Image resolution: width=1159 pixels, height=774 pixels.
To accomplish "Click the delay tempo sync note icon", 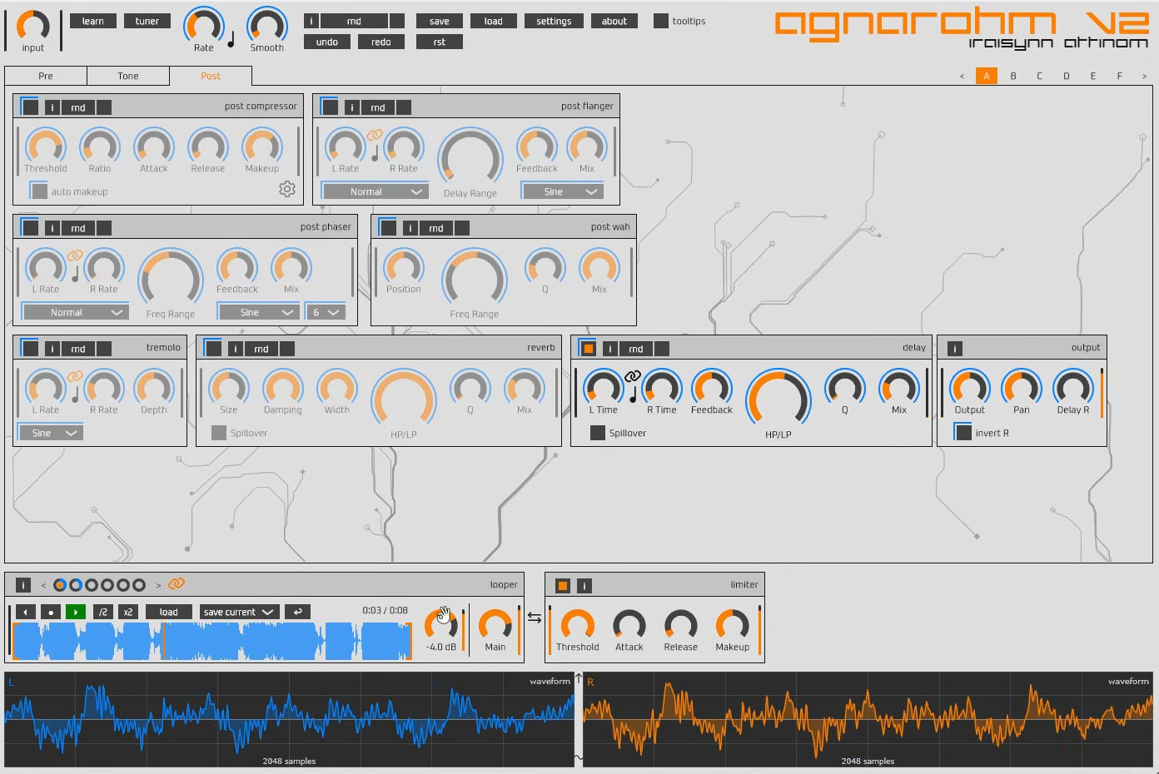I will point(633,394).
